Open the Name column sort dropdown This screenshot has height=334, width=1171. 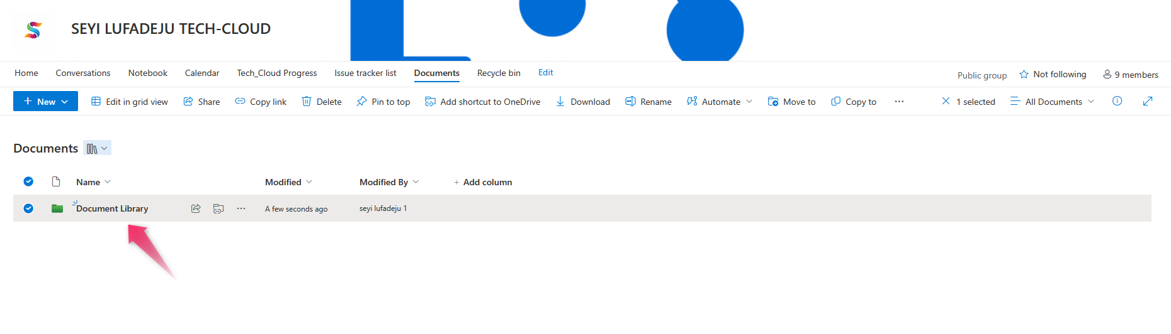94,182
